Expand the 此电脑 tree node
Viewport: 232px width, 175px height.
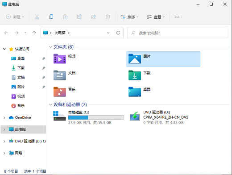point(4,129)
